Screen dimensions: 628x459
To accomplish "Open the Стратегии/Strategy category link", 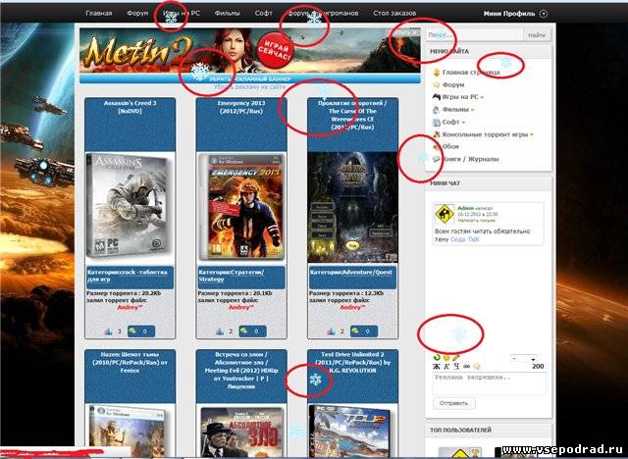I will tap(232, 276).
